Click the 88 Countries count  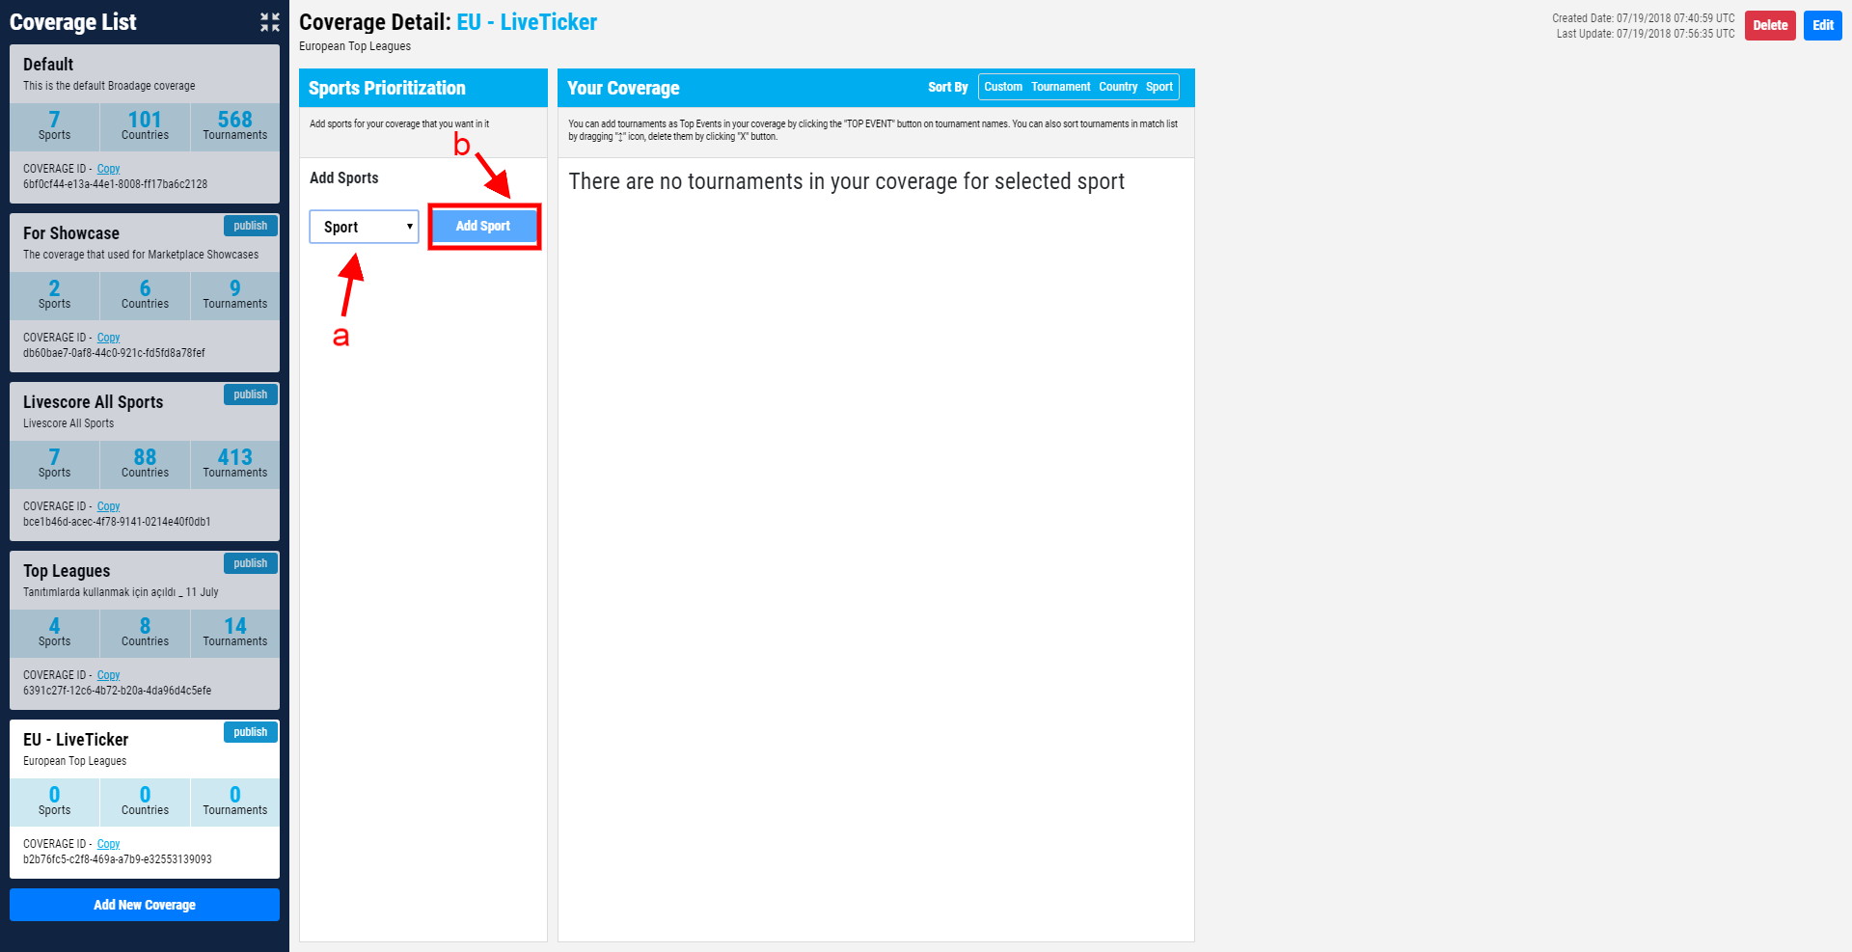[x=145, y=464]
